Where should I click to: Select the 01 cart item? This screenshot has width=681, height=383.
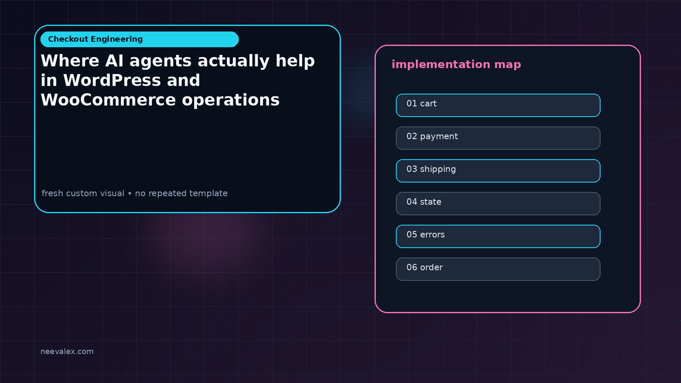pos(498,105)
